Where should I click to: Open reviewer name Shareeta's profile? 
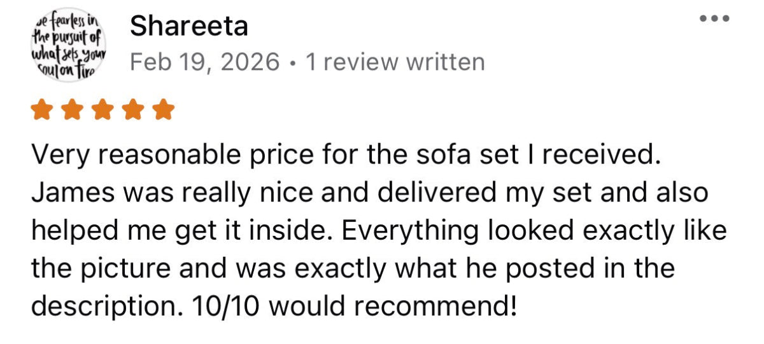pyautogui.click(x=189, y=26)
